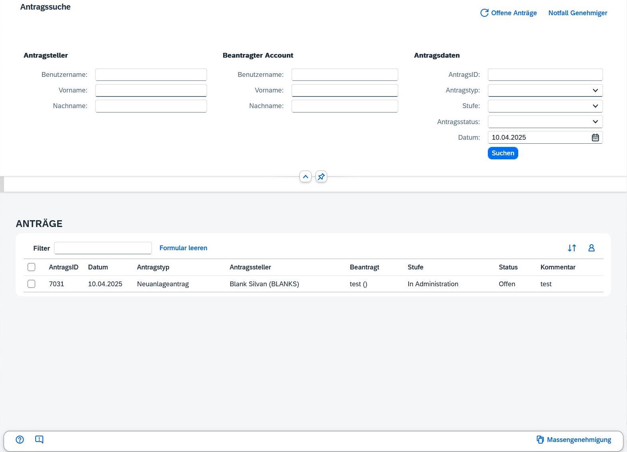Open the Datum calendar picker icon
The image size is (627, 452).
(x=595, y=137)
